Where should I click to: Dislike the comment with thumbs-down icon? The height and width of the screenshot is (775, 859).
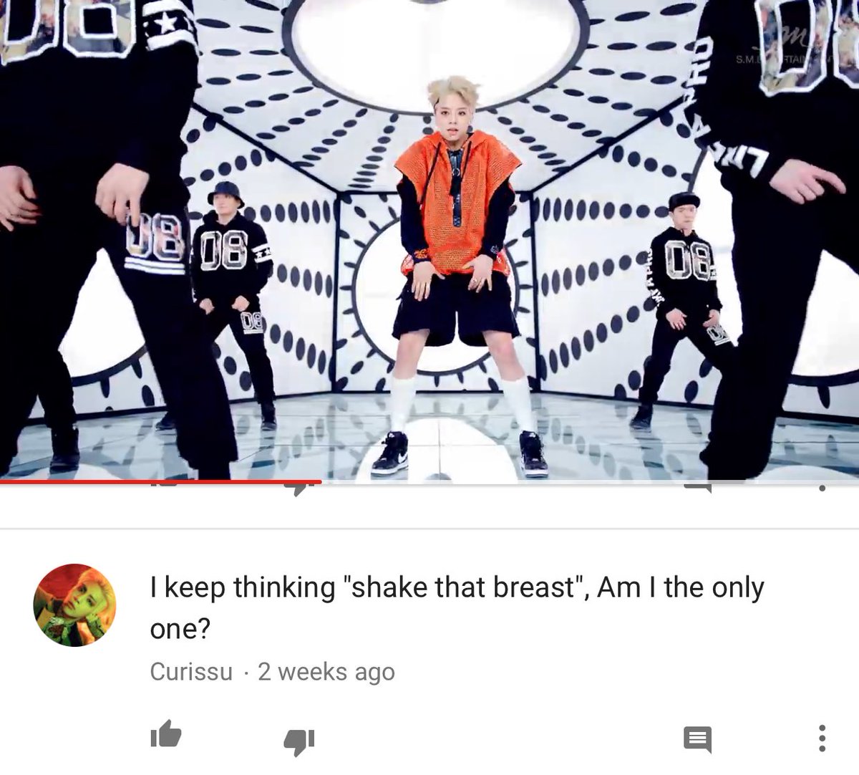(299, 742)
